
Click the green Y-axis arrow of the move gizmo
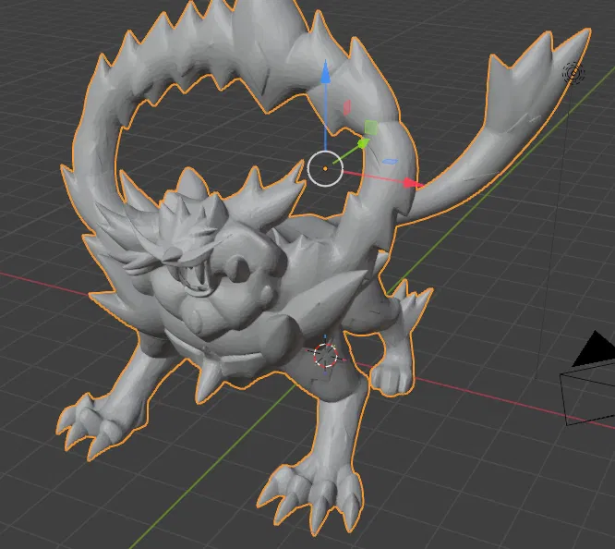(x=364, y=143)
